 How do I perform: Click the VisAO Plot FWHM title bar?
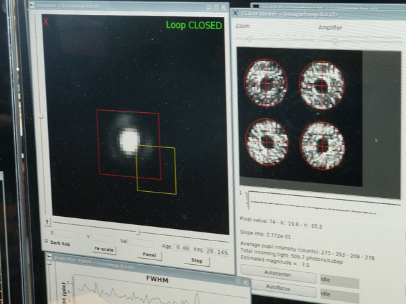point(148,269)
